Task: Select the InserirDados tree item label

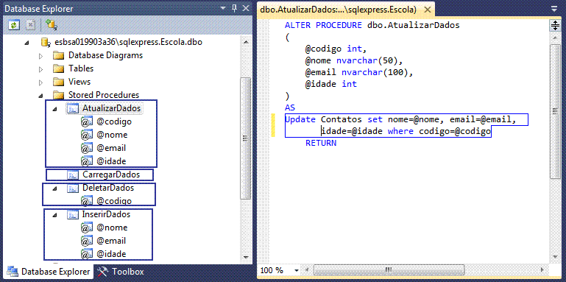Action: pyautogui.click(x=106, y=214)
